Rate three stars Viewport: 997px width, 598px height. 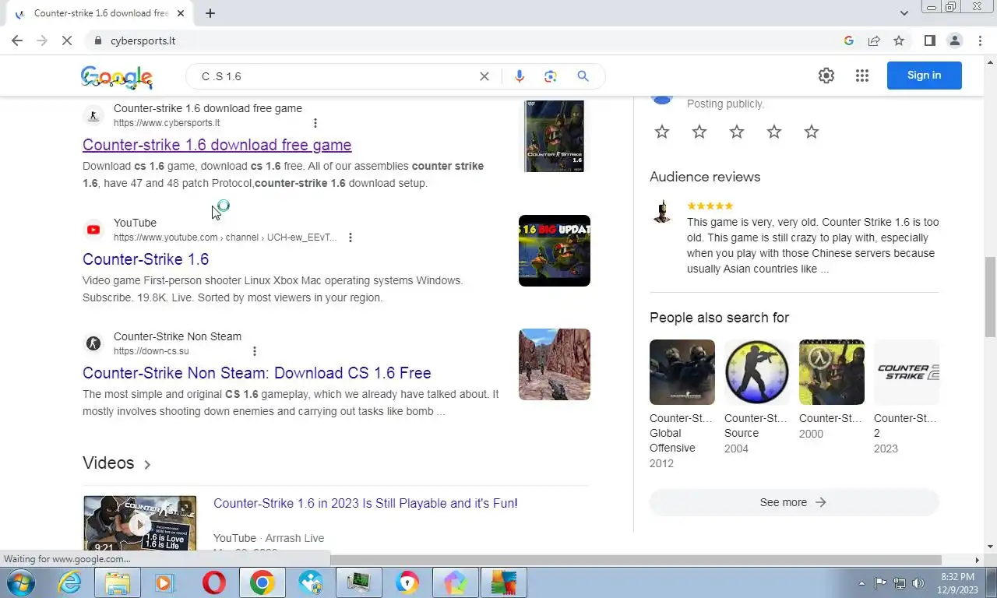point(737,132)
